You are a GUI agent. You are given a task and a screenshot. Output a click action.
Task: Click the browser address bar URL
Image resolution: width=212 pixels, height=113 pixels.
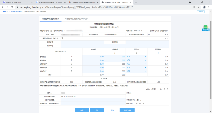(76, 7)
